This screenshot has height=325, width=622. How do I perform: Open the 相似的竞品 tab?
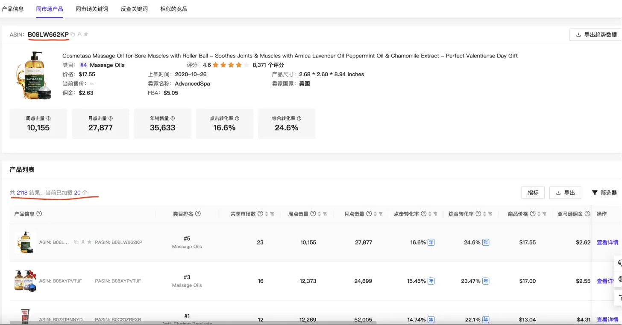173,9
